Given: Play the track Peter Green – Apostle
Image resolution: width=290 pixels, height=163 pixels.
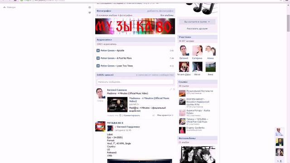Looking at the screenshot, I should [x=98, y=50].
